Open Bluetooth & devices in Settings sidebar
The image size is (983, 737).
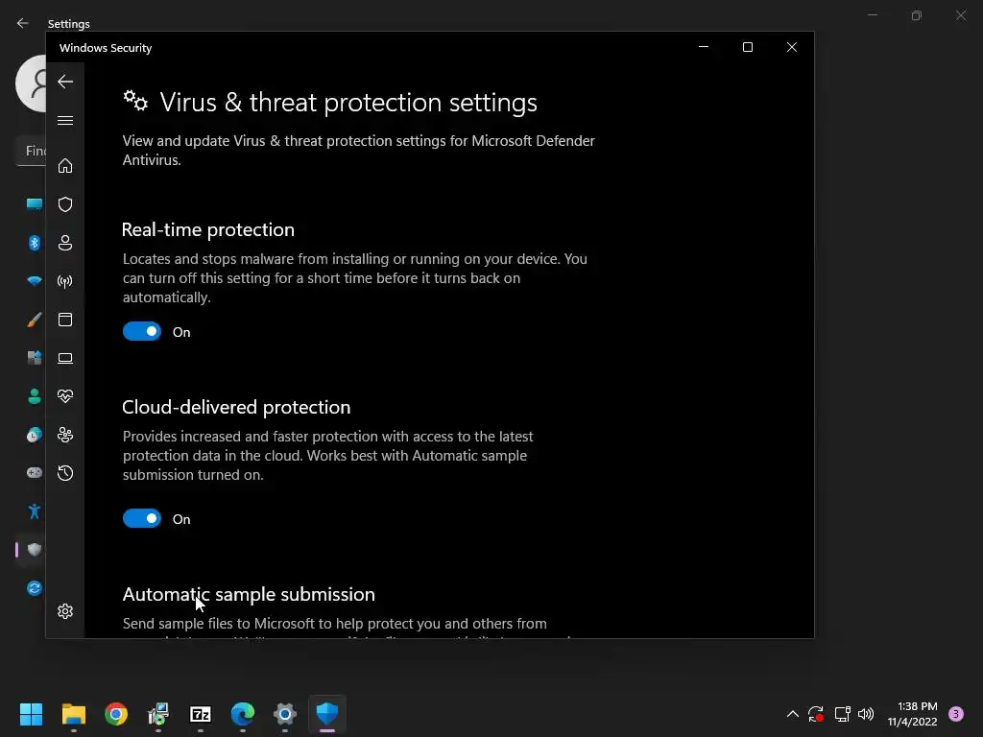tap(34, 243)
